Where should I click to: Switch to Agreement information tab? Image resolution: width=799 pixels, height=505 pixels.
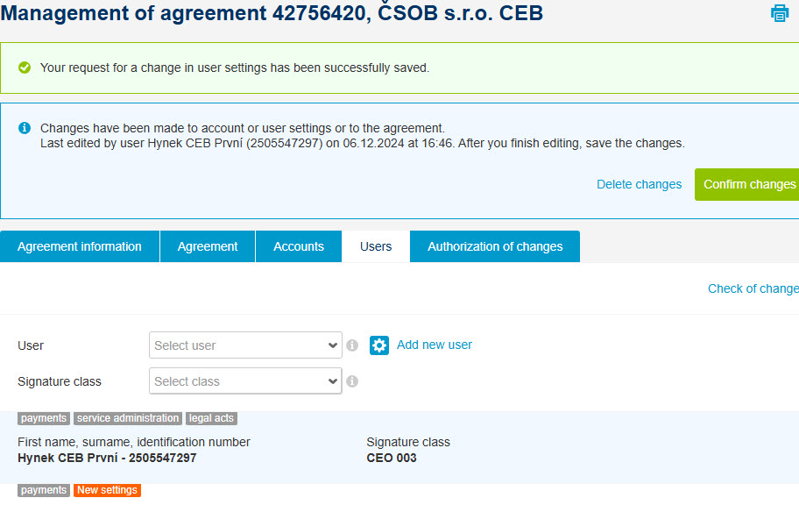click(80, 246)
